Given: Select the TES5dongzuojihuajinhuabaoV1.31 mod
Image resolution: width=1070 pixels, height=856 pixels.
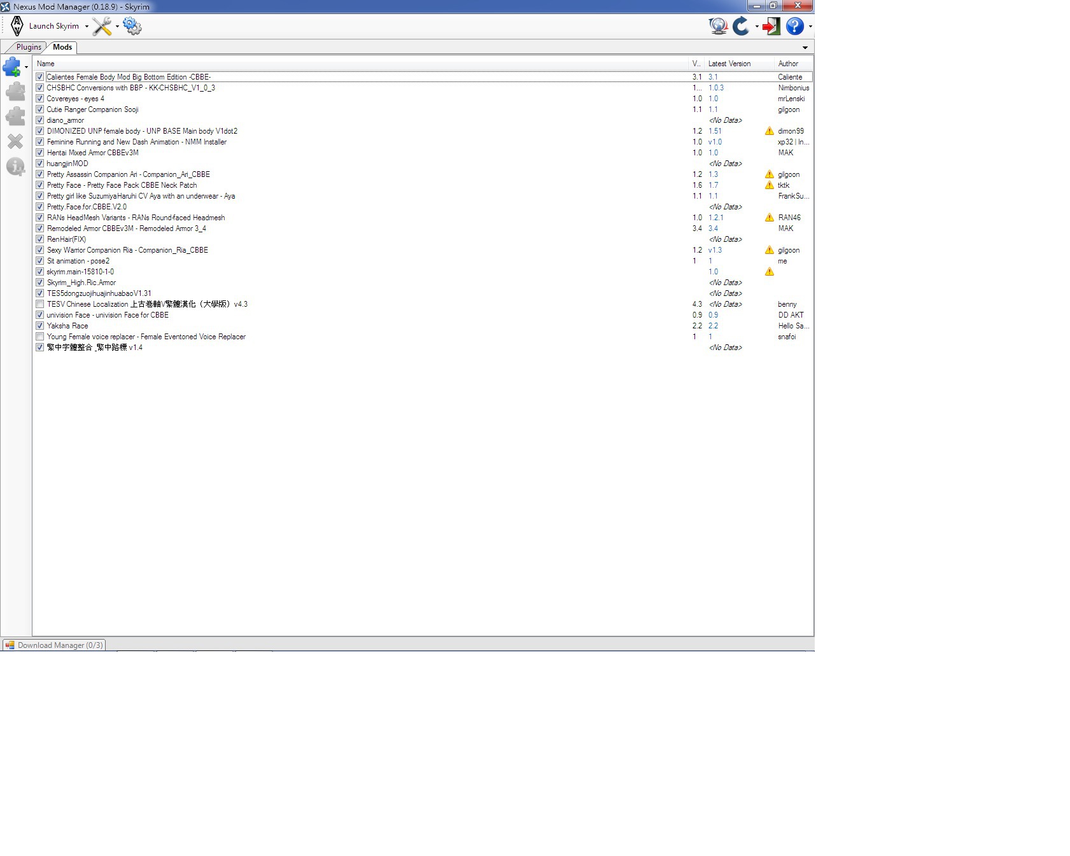Looking at the screenshot, I should (99, 293).
